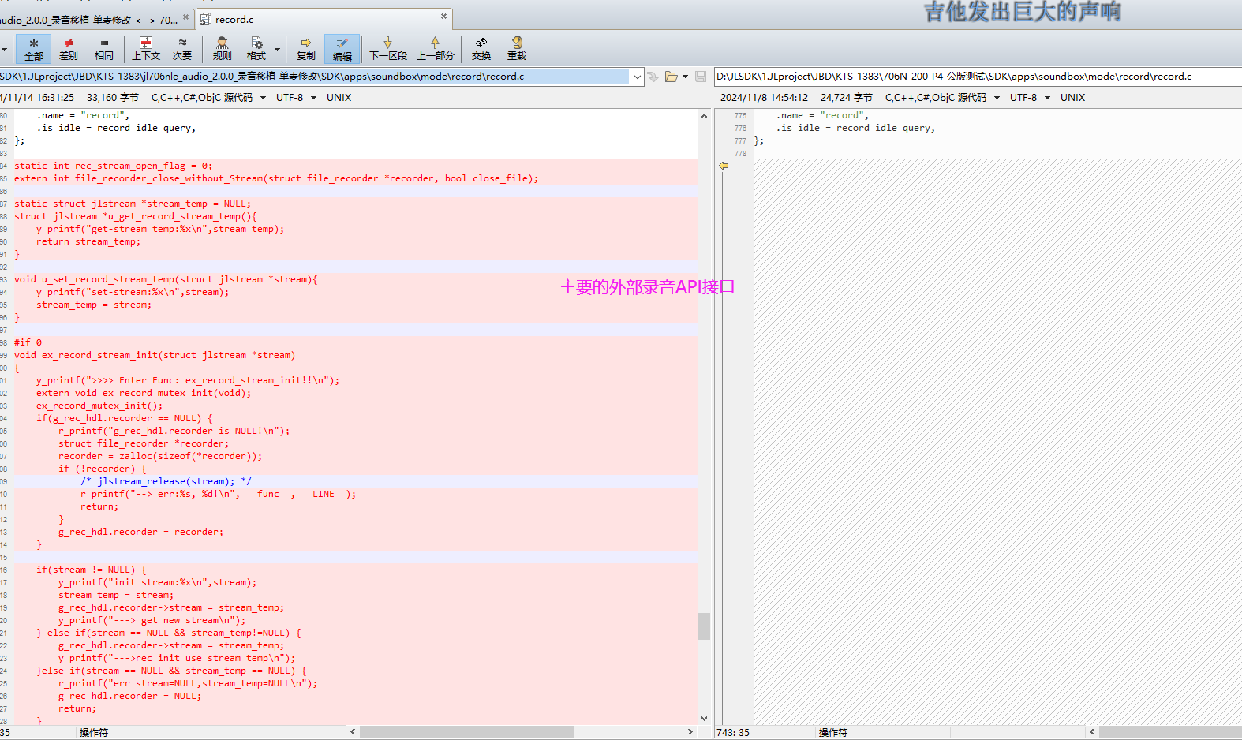This screenshot has height=740, width=1242.
Task: Click the left pane UNIX line-ending label
Action: coord(339,98)
